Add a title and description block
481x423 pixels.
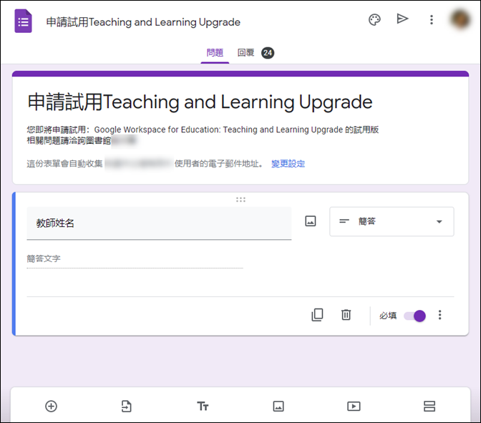(x=203, y=406)
